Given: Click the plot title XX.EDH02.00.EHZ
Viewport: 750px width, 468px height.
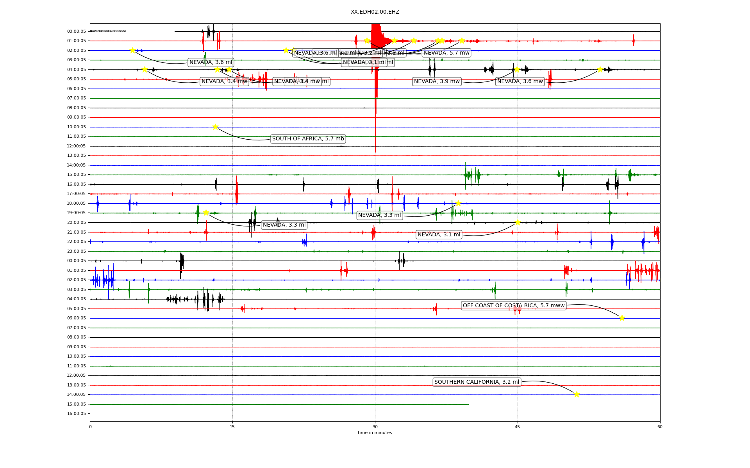Looking at the screenshot, I should point(375,12).
